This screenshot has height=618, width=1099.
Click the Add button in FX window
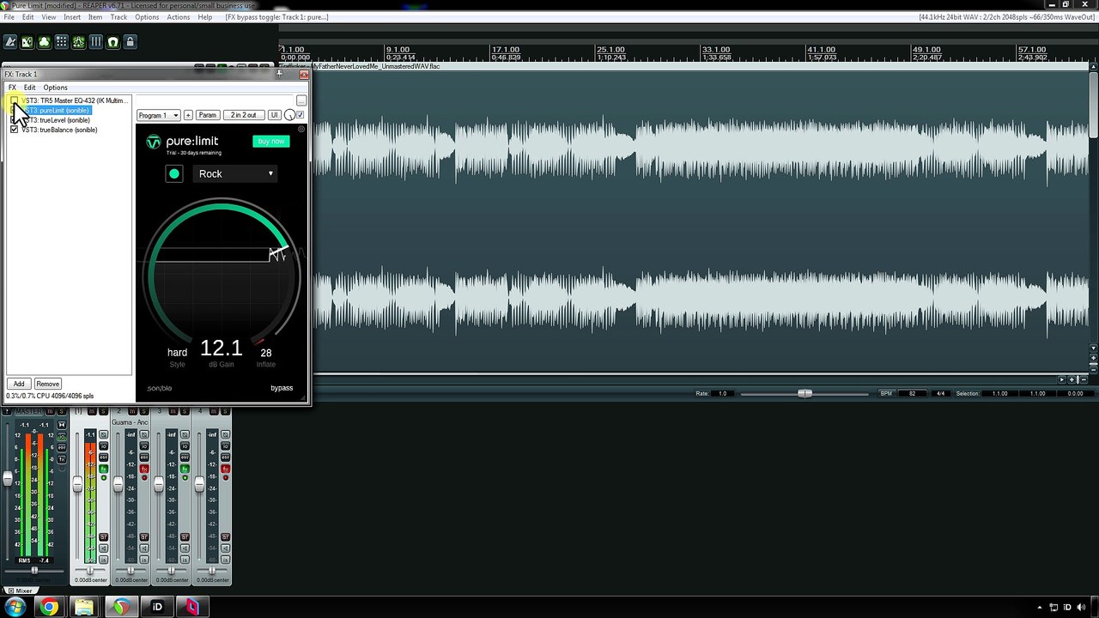pyautogui.click(x=19, y=384)
